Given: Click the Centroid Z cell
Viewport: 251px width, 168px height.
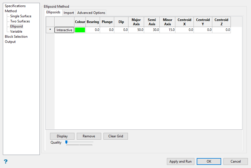Looking at the screenshot, I should (x=221, y=30).
